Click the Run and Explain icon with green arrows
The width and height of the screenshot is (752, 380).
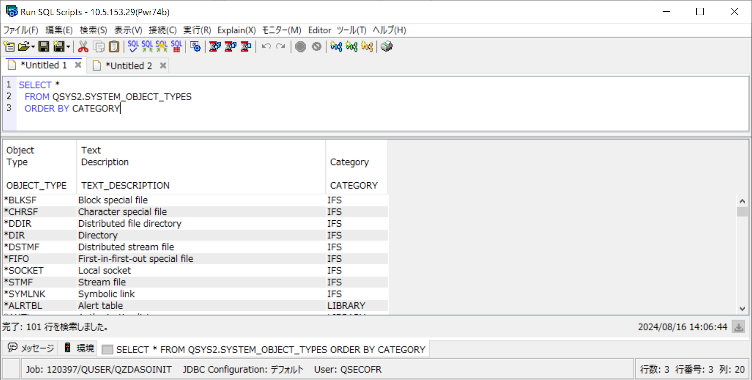point(352,46)
